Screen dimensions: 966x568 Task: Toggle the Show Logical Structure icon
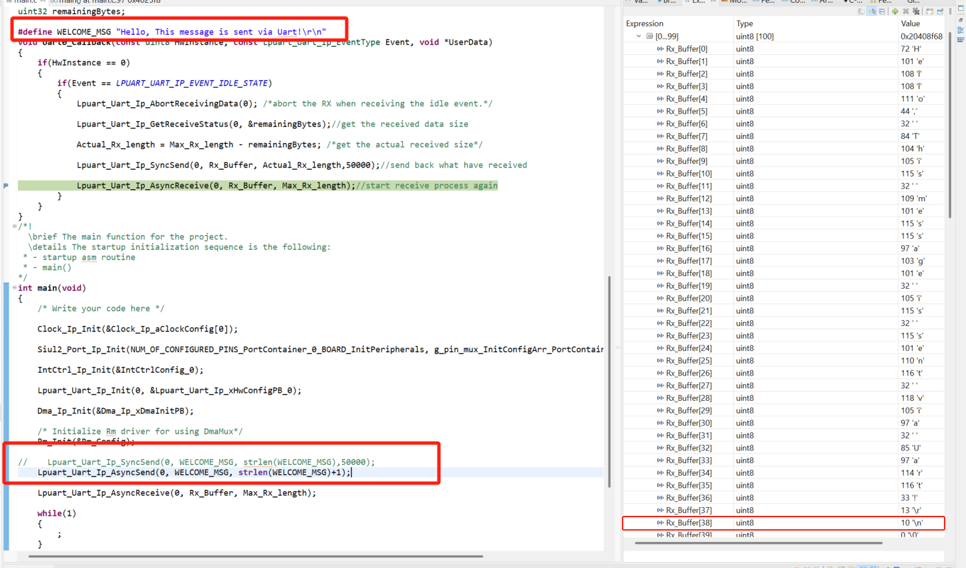872,11
